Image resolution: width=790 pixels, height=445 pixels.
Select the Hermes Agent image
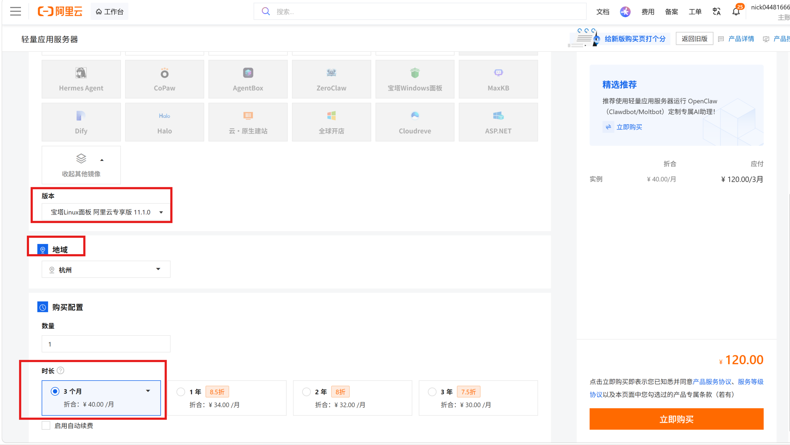(81, 79)
